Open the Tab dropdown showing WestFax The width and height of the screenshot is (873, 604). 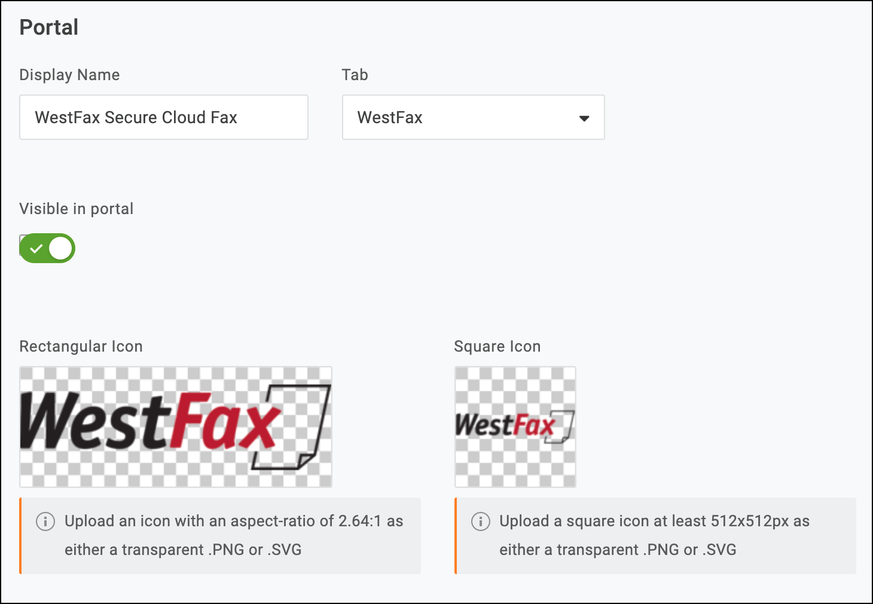(x=472, y=117)
